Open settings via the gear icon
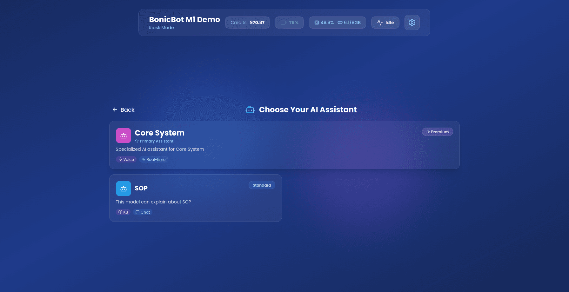The image size is (569, 292). (x=412, y=23)
